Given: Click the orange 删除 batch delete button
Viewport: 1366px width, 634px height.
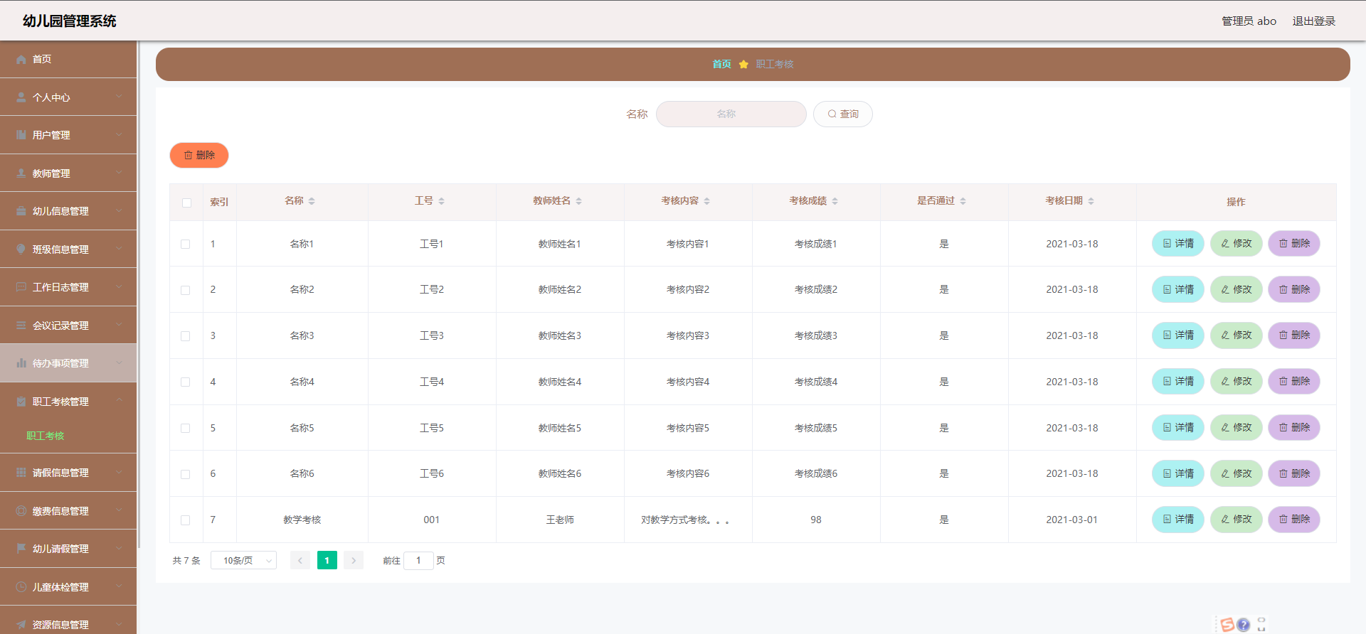Looking at the screenshot, I should pyautogui.click(x=199, y=155).
